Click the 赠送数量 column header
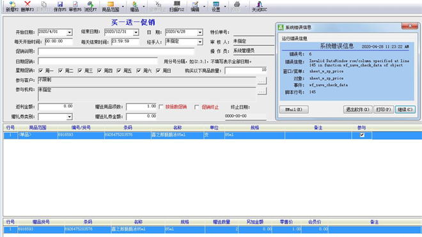 [x=221, y=222]
